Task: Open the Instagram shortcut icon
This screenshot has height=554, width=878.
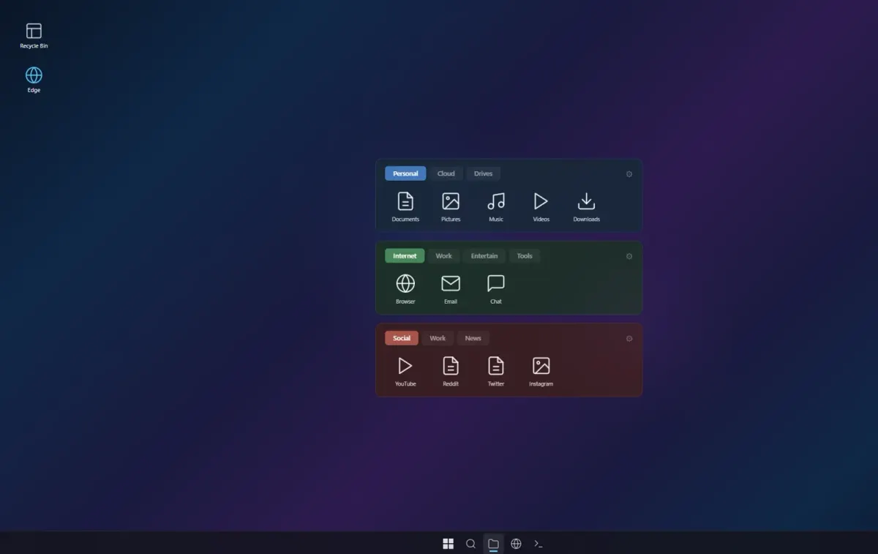Action: [541, 371]
